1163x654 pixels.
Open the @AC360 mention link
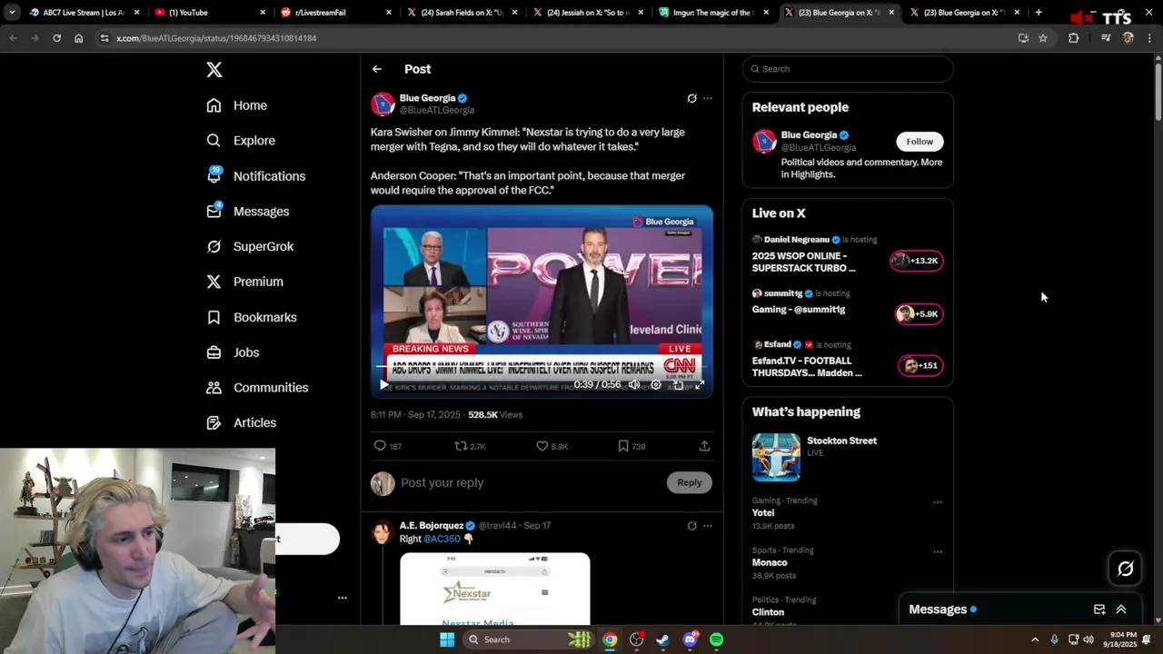442,539
